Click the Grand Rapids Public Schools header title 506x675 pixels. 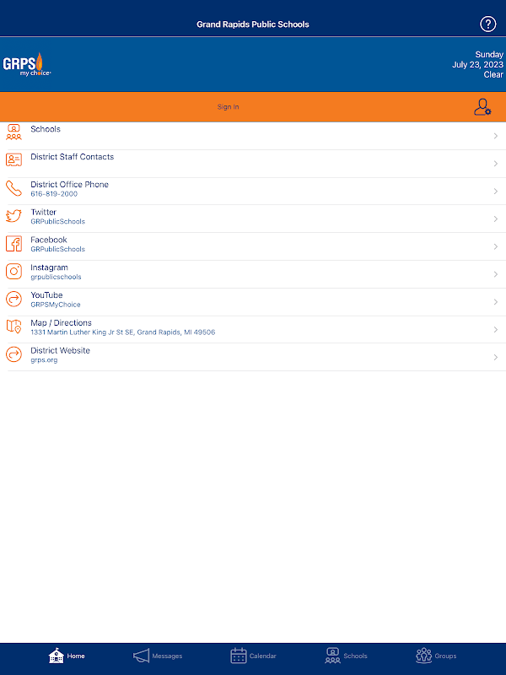click(x=252, y=24)
